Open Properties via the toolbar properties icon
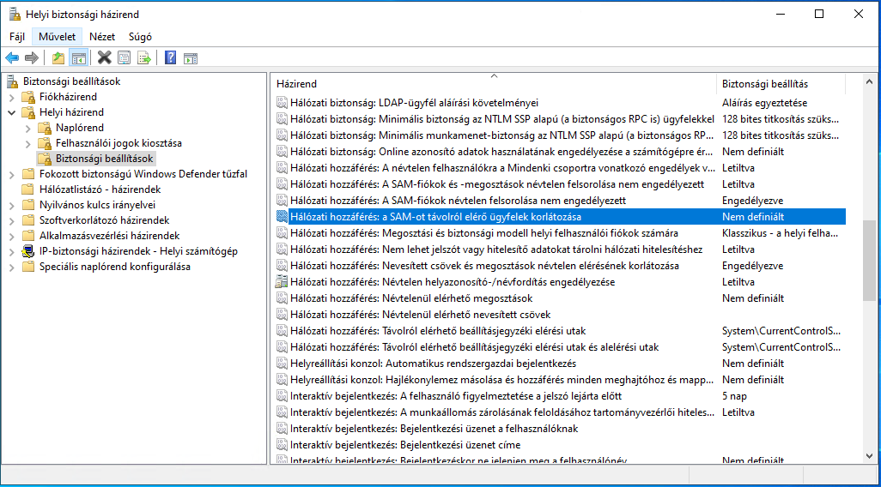This screenshot has height=487, width=881. click(x=125, y=58)
